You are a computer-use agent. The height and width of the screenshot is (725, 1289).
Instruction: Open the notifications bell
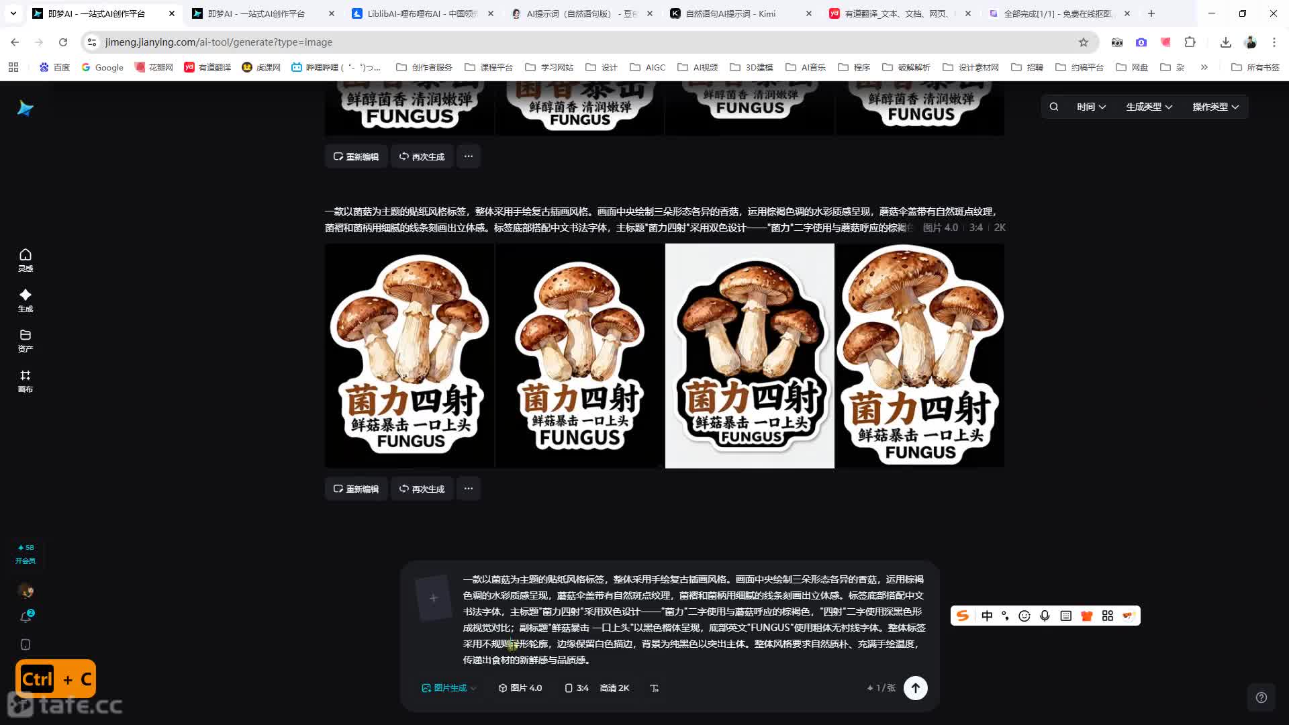26,617
